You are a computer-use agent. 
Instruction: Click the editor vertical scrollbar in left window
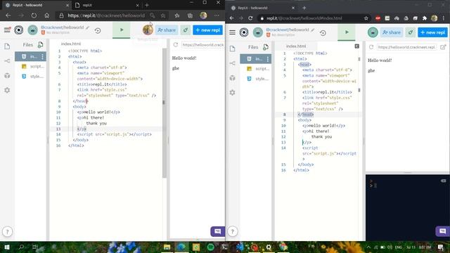164,112
